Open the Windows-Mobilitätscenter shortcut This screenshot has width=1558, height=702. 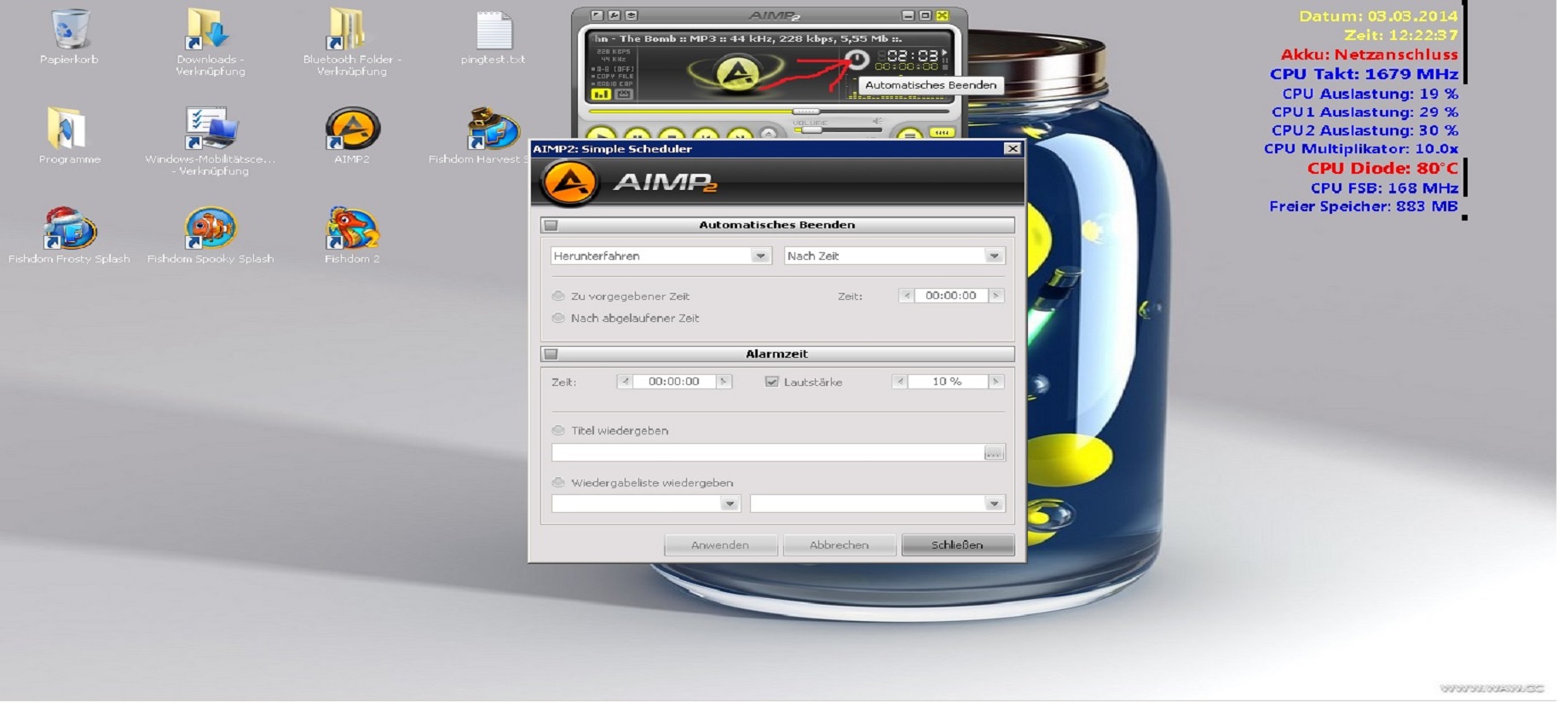210,129
